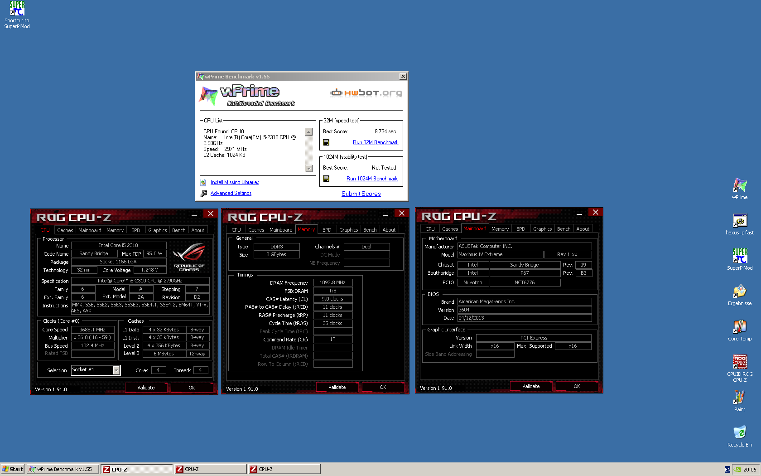Click Validate in the left CPU-Z window

(x=146, y=388)
